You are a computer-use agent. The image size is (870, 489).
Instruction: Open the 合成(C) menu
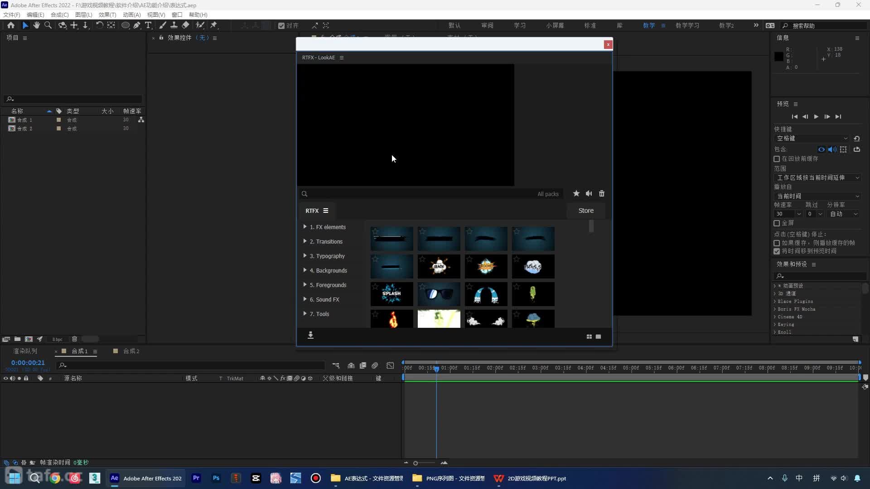coord(59,15)
